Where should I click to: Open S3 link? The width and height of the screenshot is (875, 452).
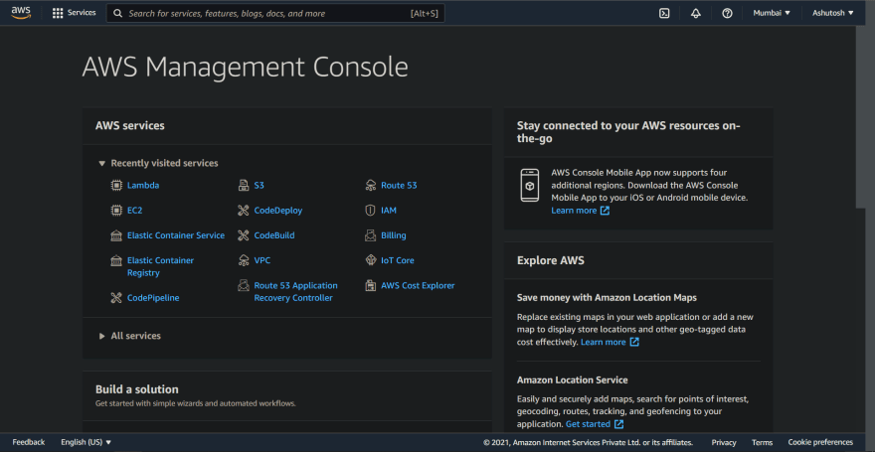click(259, 186)
